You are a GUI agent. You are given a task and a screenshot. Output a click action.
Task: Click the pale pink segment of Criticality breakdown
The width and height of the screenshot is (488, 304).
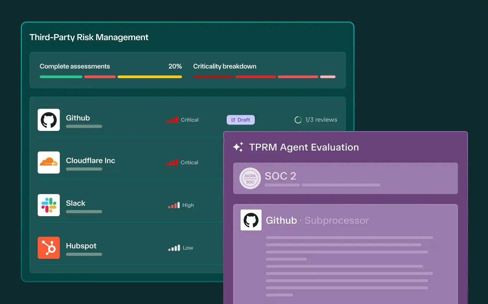[x=328, y=77]
